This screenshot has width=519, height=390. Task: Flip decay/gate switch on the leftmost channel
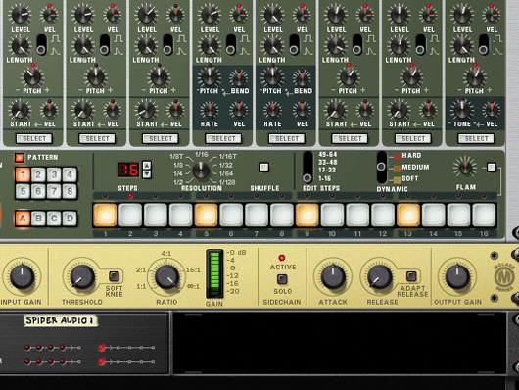[41, 45]
